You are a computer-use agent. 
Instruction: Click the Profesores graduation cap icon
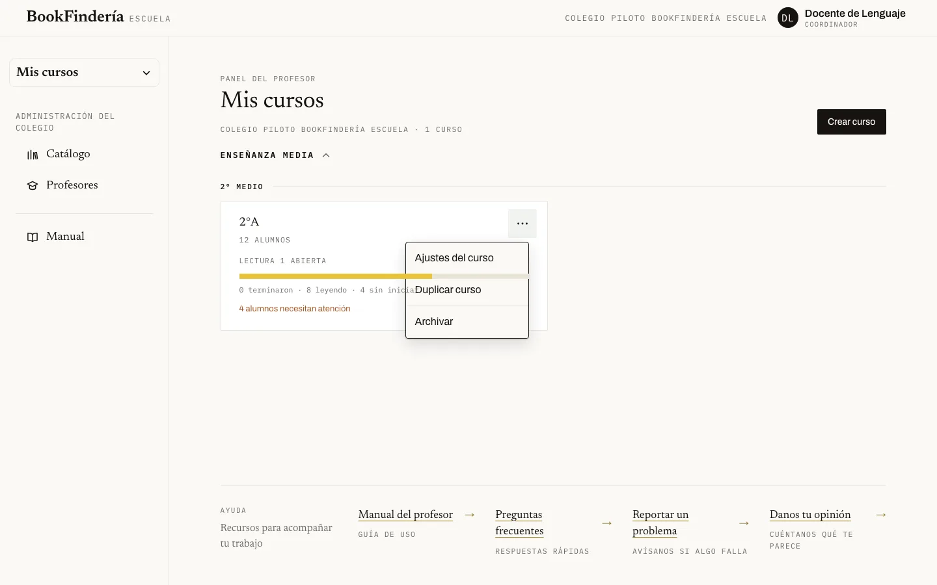click(33, 186)
